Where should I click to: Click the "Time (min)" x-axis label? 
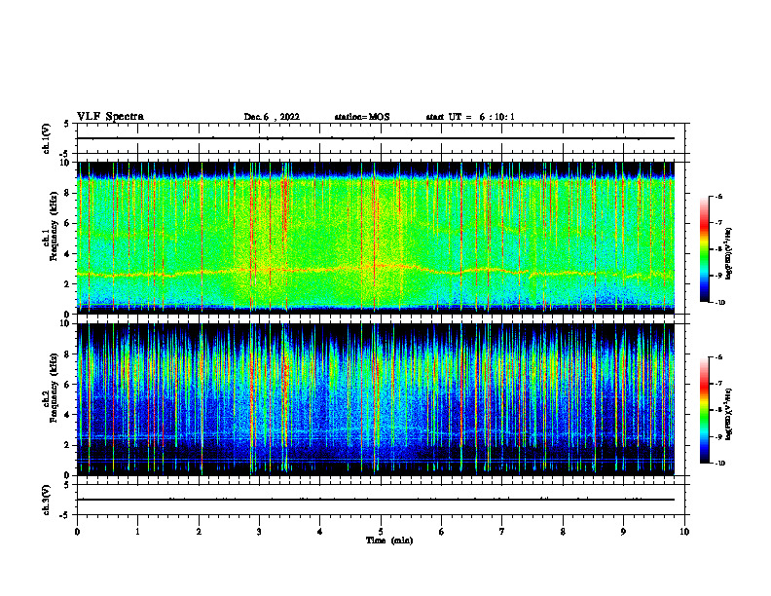pos(389,540)
